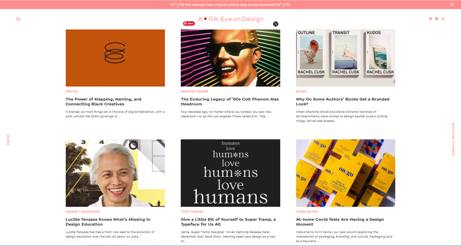Open the Twitter profile icon
This screenshot has height=246, width=461.
pos(430,19)
